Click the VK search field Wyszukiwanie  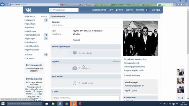click(x=64, y=10)
